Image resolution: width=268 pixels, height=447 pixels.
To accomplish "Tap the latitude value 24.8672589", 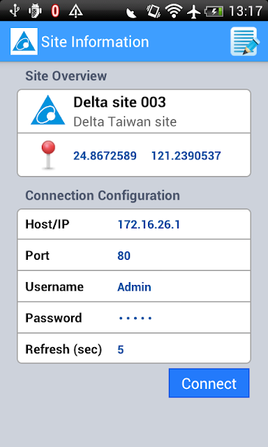I will [105, 156].
